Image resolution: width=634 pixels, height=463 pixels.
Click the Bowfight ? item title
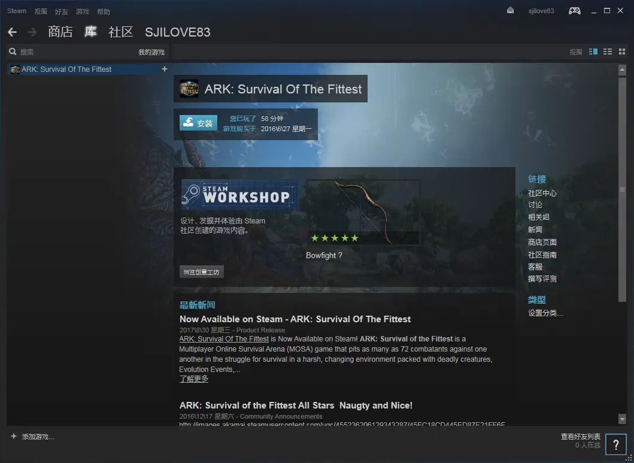point(324,256)
